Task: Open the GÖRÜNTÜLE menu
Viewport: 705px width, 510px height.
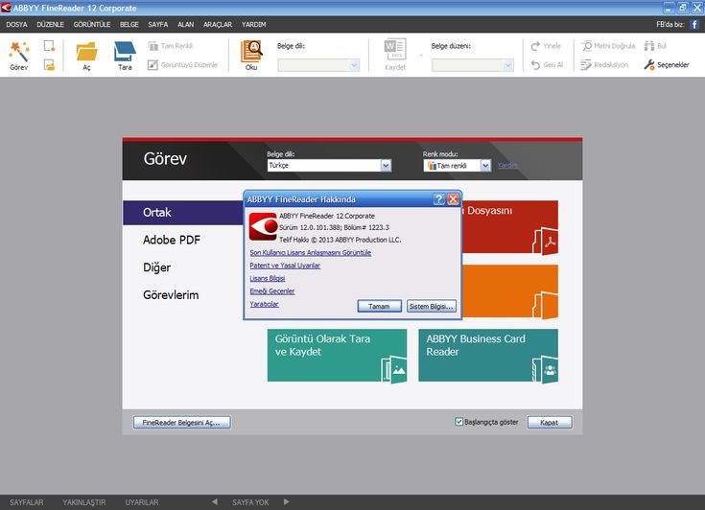Action: click(92, 25)
